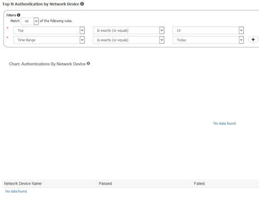The width and height of the screenshot is (259, 207).
Task: Click the No data found text under the table
Action: click(16, 191)
